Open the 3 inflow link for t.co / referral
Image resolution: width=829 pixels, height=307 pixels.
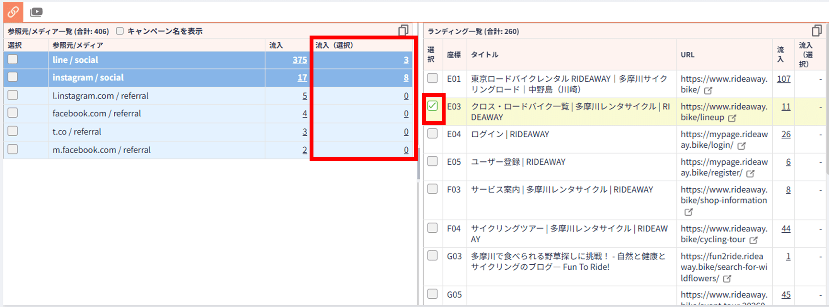[305, 132]
